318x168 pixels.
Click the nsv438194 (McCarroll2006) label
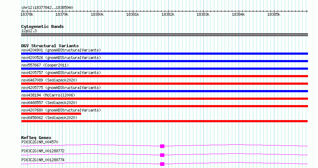coord(48,95)
